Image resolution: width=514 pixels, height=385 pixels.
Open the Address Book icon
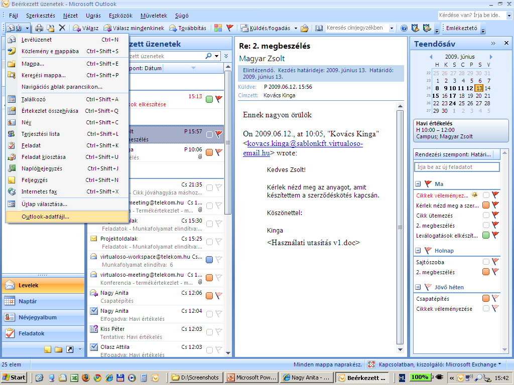[x=319, y=28]
